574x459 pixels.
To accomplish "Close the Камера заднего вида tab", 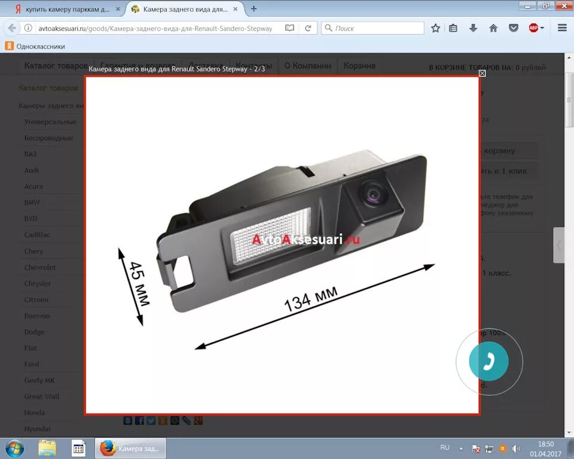I will [236, 9].
